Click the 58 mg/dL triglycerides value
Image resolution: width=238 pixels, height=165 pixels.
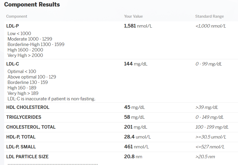(x=134, y=117)
